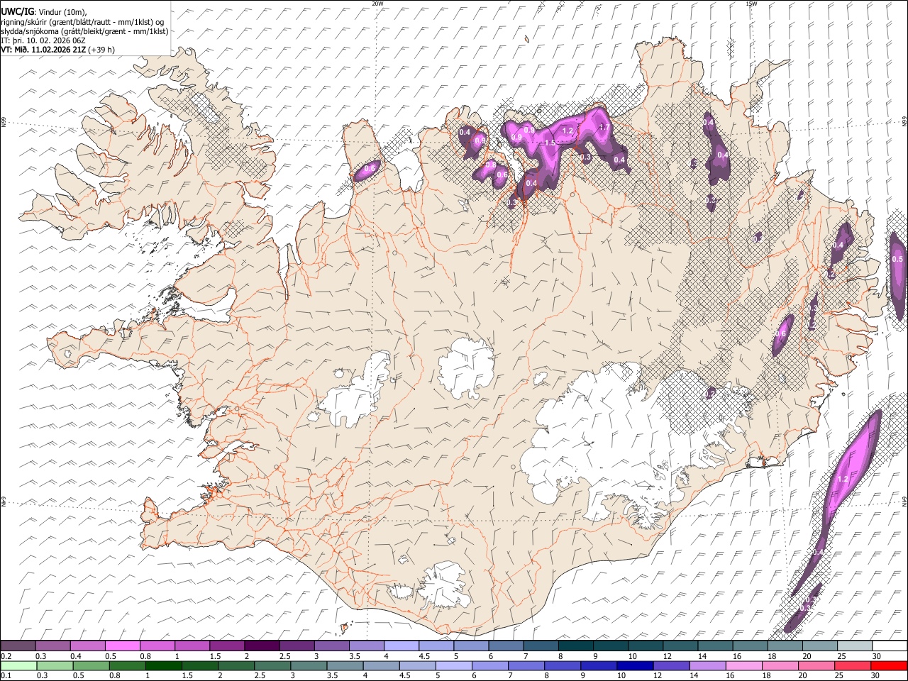Click the '0.5' value off the east coast
The image size is (908, 681).
[897, 259]
